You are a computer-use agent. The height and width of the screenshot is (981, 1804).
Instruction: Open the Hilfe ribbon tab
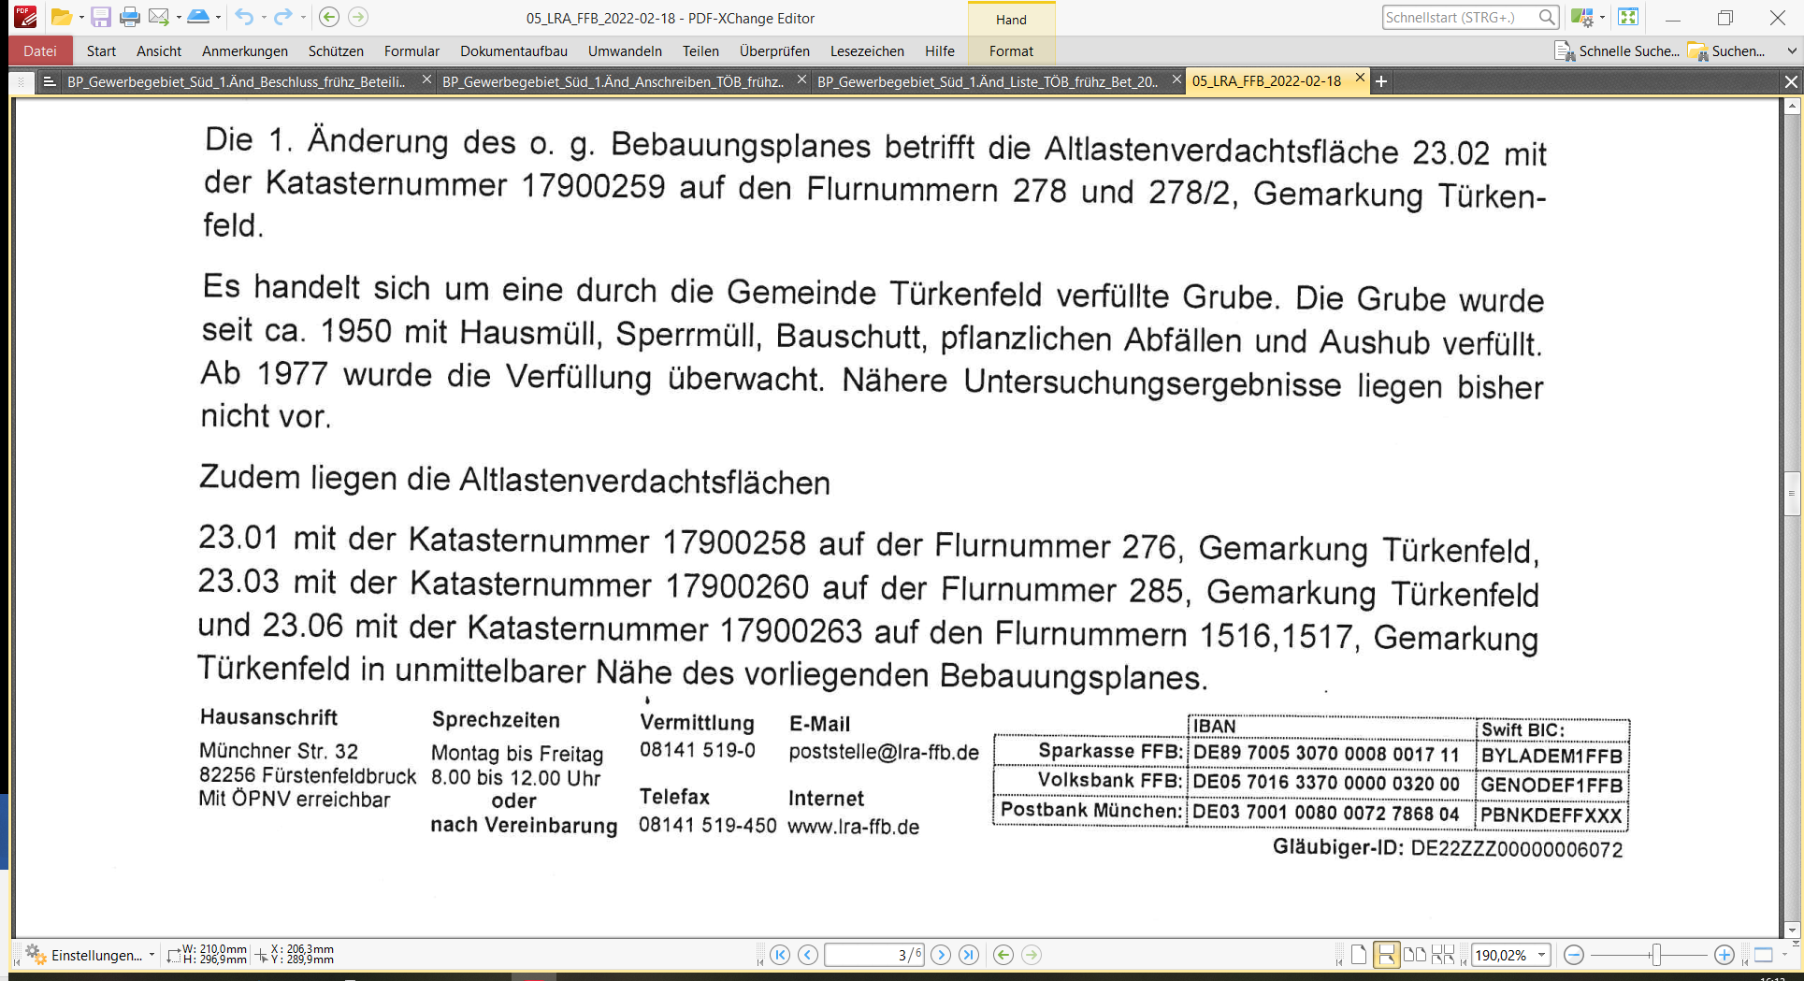[x=940, y=51]
